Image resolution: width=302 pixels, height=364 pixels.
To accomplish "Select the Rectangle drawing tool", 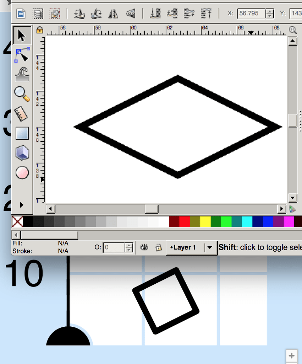I will (22, 134).
